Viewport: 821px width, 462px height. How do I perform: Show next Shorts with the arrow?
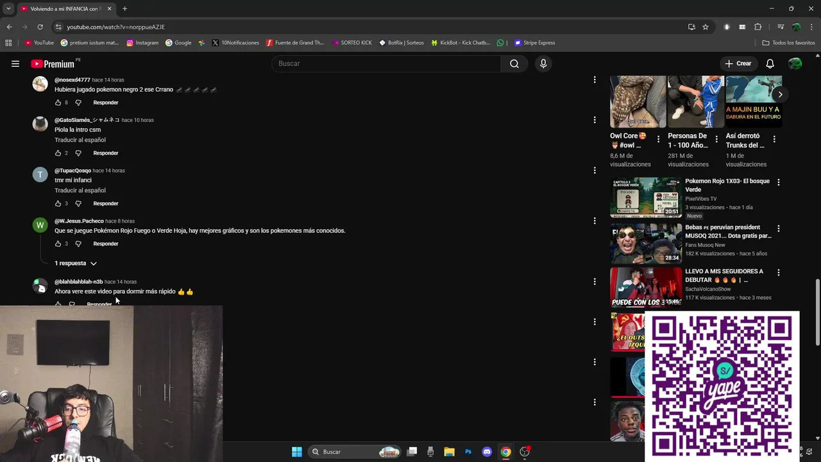tap(780, 94)
